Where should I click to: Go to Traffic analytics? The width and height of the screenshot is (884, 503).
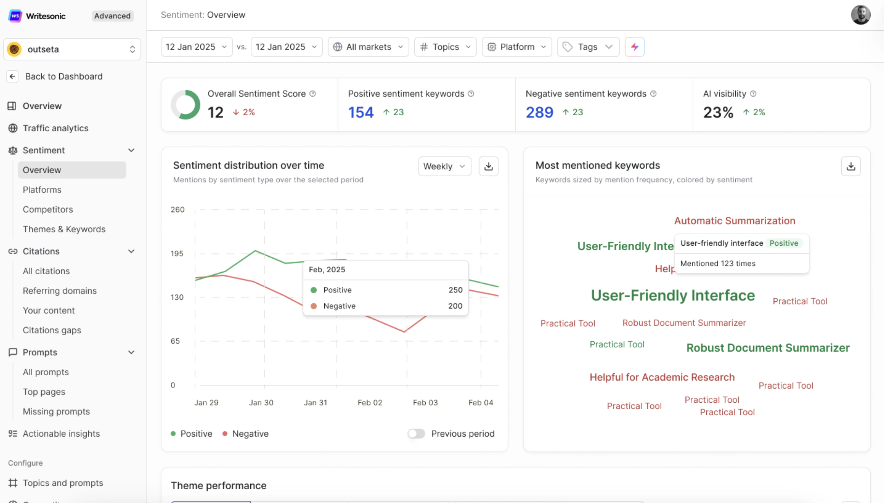point(56,128)
